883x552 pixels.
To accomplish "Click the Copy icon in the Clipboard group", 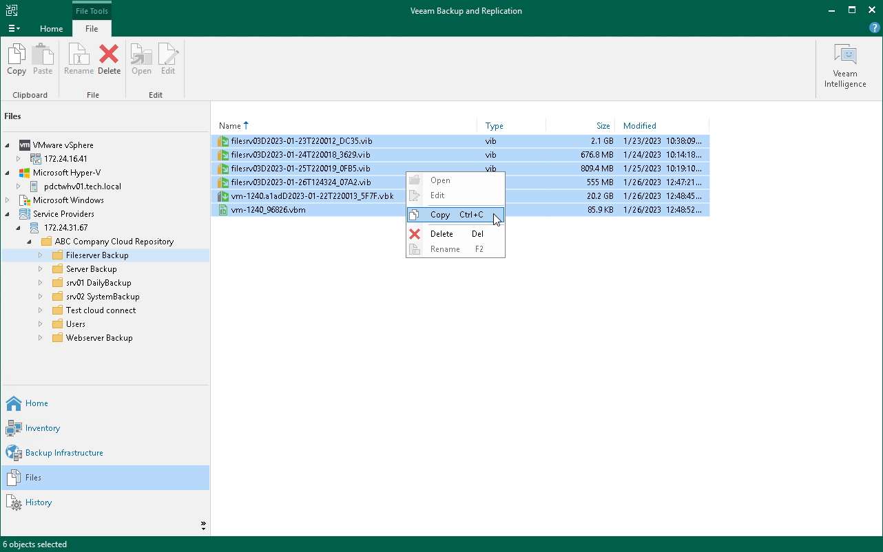I will tap(16, 59).
